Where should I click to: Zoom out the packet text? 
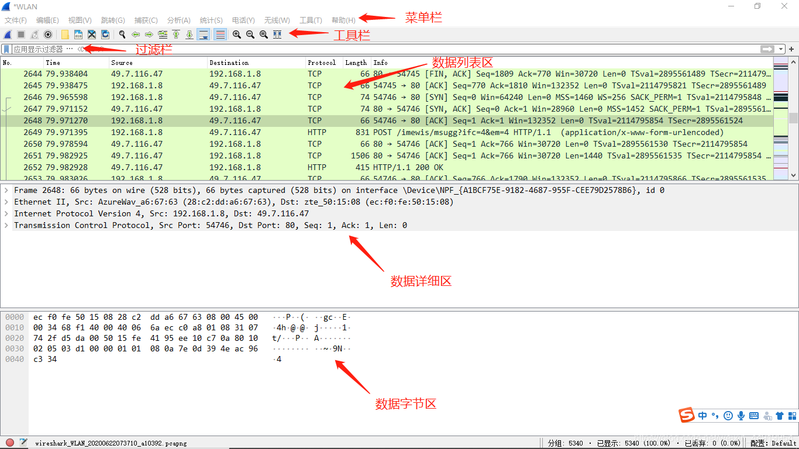tap(250, 34)
